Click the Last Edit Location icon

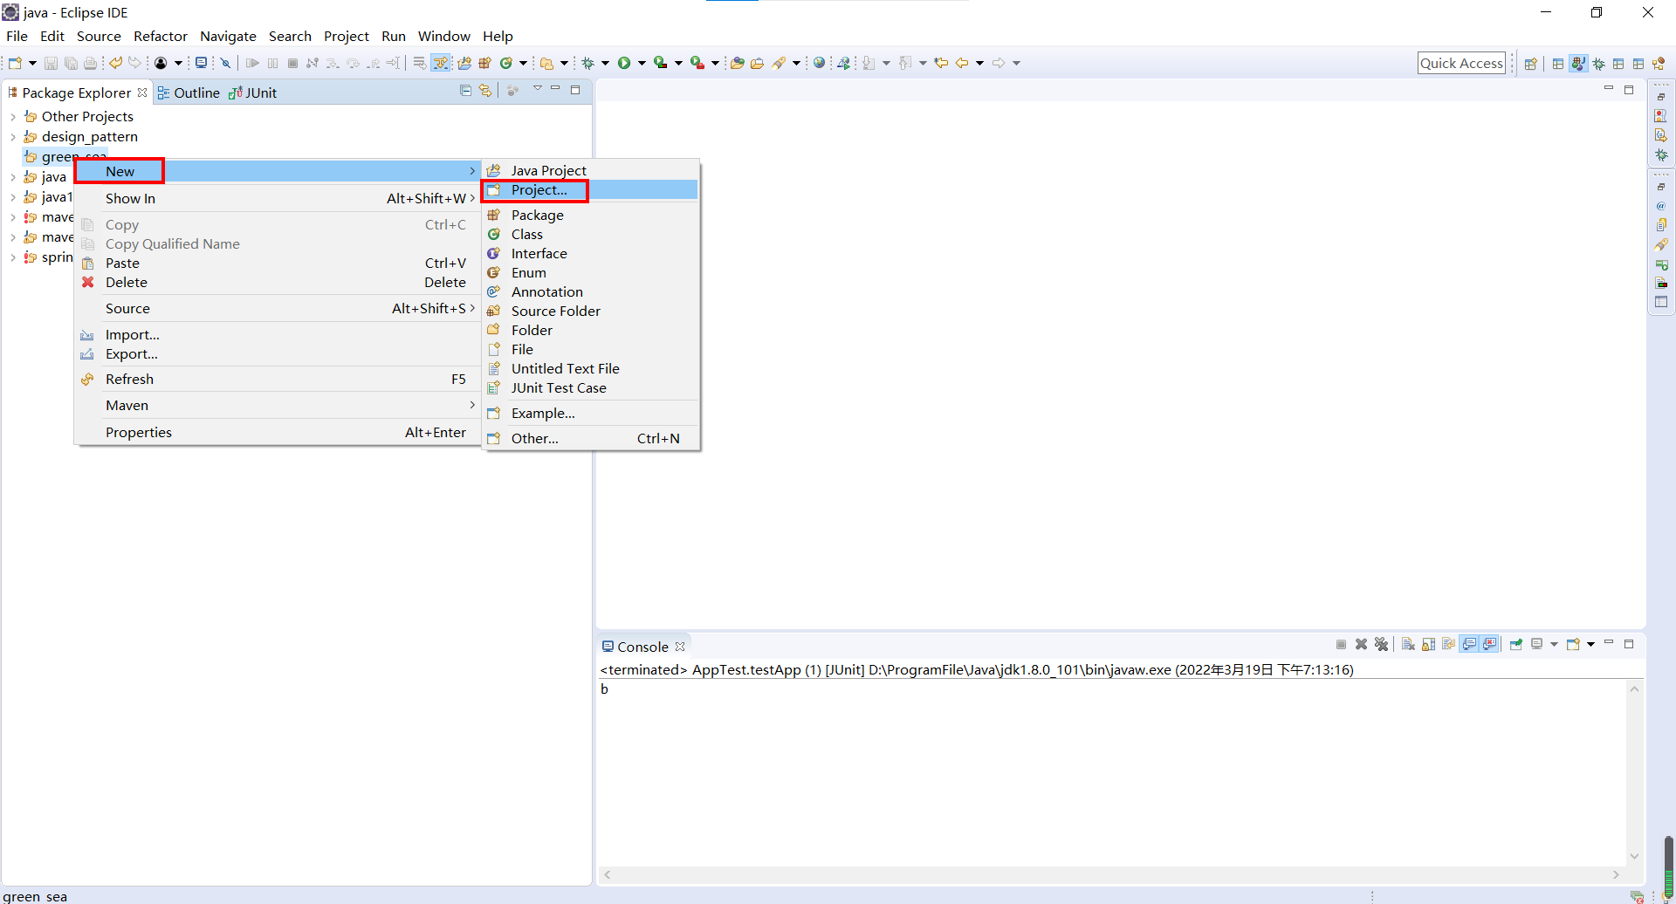coord(941,63)
